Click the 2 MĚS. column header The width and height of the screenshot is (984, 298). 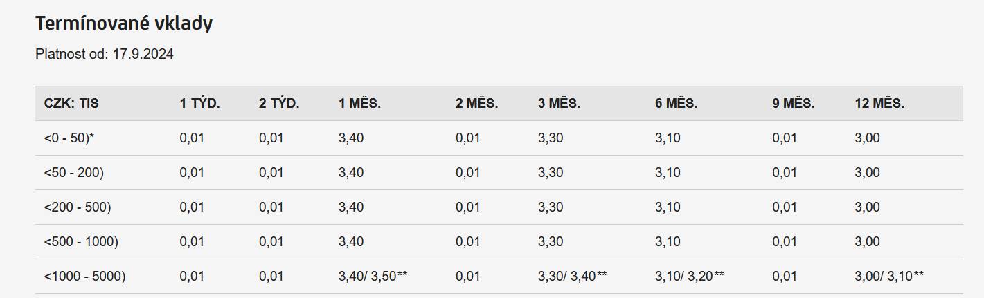476,104
